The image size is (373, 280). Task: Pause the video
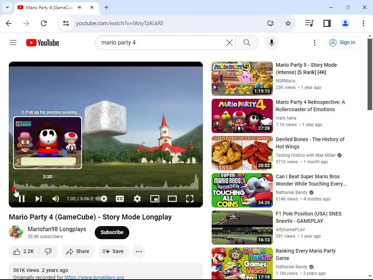pyautogui.click(x=21, y=199)
